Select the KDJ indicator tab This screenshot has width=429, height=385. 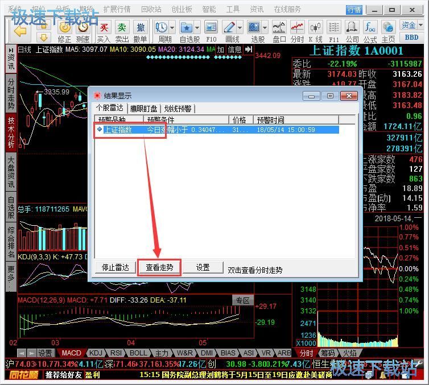click(x=96, y=353)
